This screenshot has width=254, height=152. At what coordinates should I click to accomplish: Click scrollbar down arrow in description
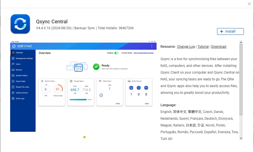(241, 139)
